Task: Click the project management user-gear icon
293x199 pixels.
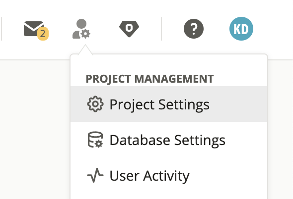Action: tap(81, 29)
